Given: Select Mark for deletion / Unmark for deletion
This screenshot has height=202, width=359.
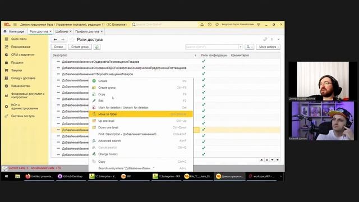Looking at the screenshot, I should tap(141, 107).
